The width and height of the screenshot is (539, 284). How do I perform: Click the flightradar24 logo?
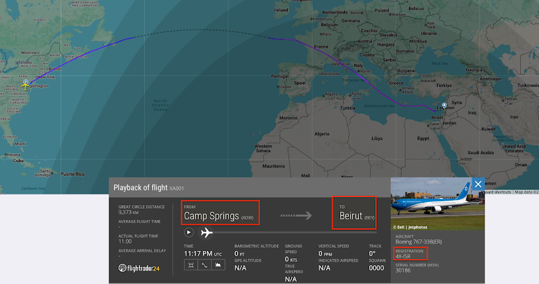point(139,268)
